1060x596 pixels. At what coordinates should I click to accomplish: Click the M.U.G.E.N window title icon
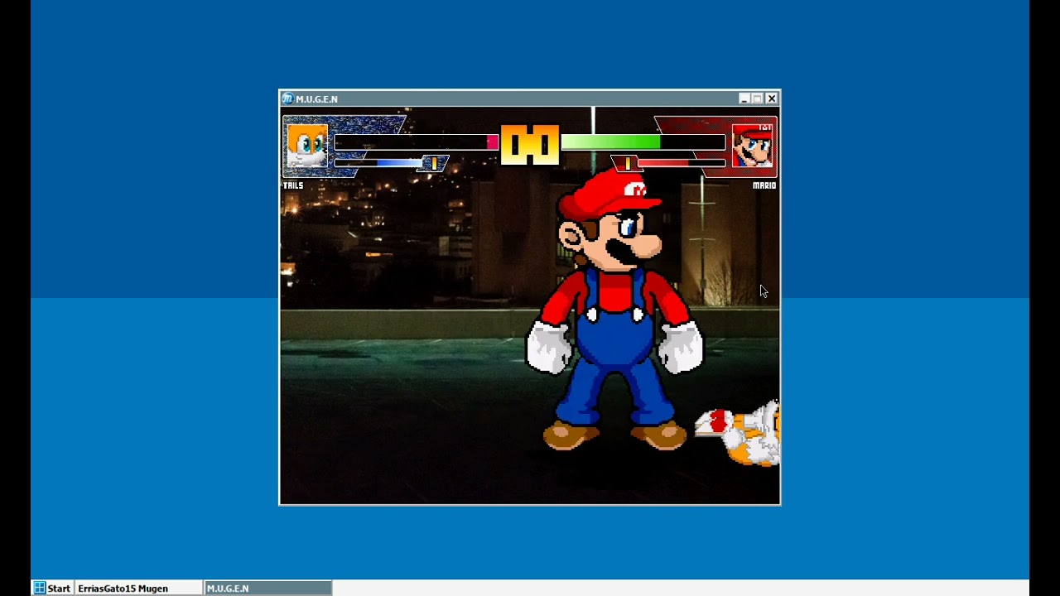coord(287,99)
